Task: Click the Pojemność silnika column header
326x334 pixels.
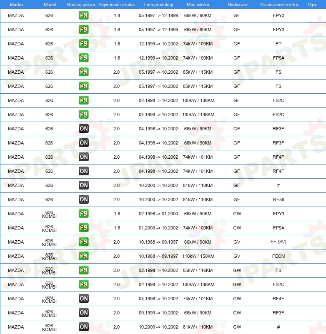Action: coord(116,5)
